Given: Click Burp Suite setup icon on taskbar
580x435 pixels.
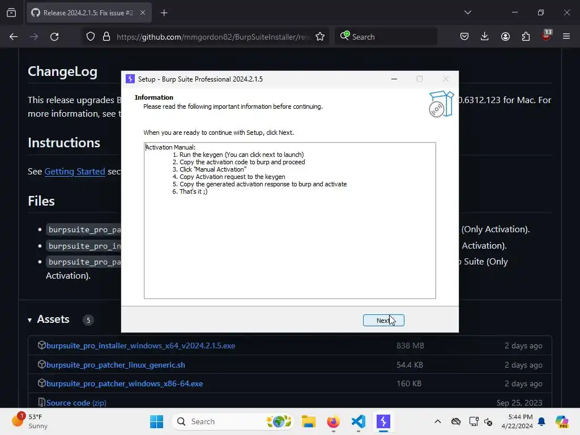Looking at the screenshot, I should pos(383,421).
